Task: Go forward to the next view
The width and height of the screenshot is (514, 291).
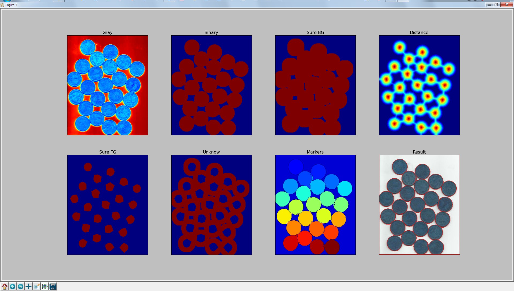Action: pyautogui.click(x=21, y=287)
